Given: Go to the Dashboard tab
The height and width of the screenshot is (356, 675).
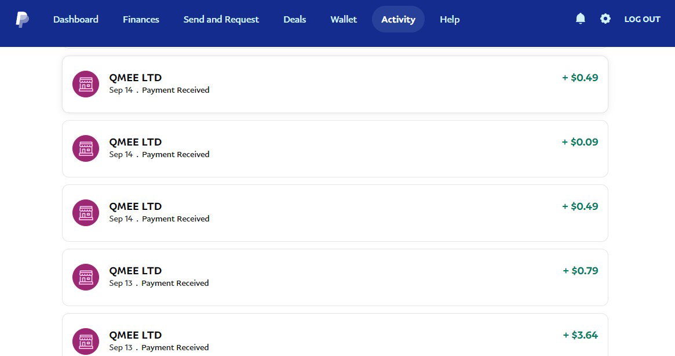Looking at the screenshot, I should 76,19.
